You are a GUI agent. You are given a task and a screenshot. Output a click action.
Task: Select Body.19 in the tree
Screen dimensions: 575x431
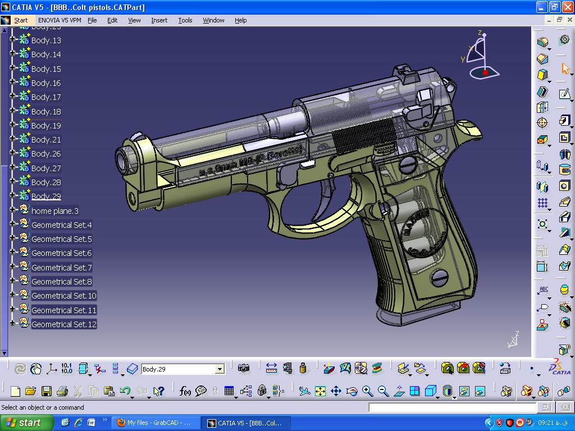[x=46, y=126]
